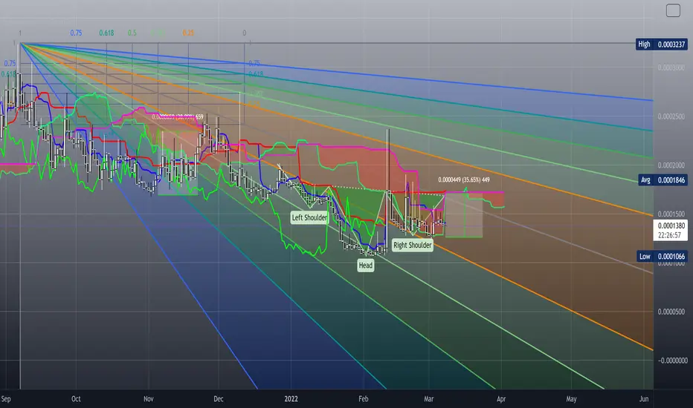
Task: Click the square icon in the top-right corner
Action: coord(673,10)
